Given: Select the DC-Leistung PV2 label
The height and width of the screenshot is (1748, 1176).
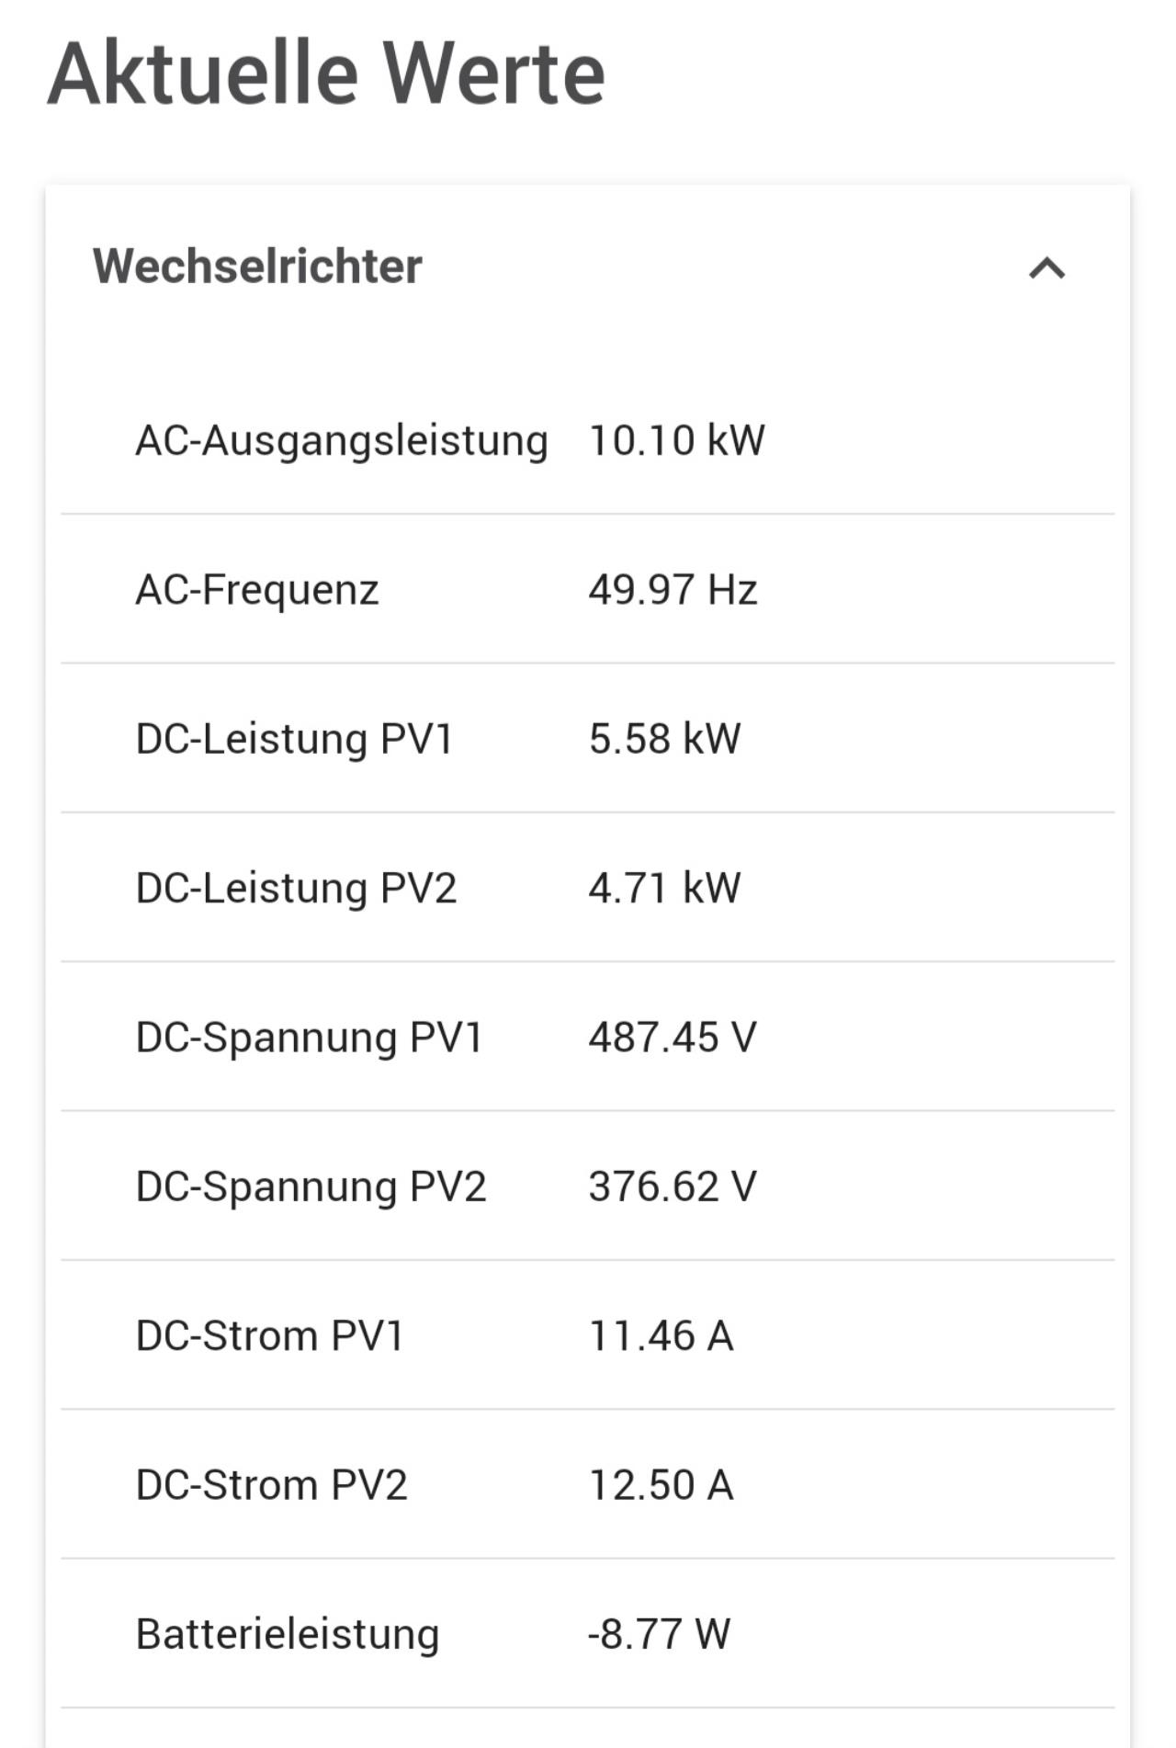Looking at the screenshot, I should [296, 888].
